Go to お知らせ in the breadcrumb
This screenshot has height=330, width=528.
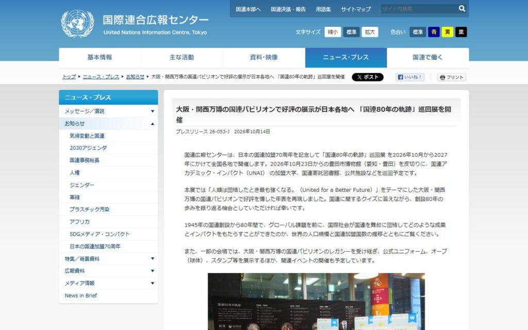click(x=135, y=77)
